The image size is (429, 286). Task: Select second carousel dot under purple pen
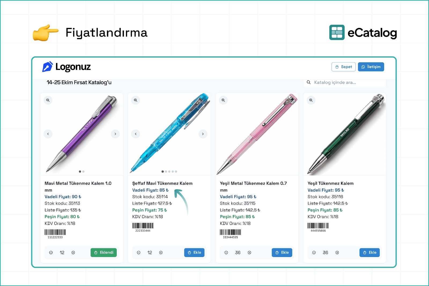tap(83, 171)
